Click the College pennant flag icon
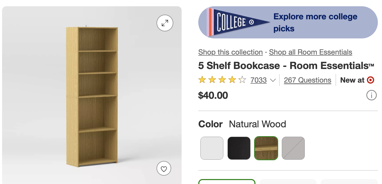This screenshot has width=382, height=184. [x=238, y=22]
